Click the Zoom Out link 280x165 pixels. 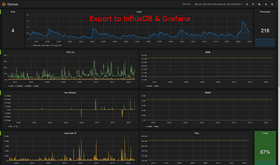187,4
